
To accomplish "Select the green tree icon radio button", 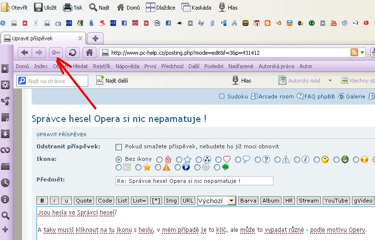I will click(217, 167).
